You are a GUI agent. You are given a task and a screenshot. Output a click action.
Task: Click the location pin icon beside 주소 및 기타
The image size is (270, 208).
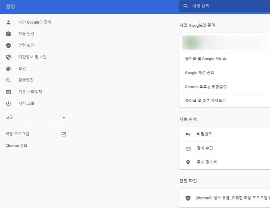[188, 162]
